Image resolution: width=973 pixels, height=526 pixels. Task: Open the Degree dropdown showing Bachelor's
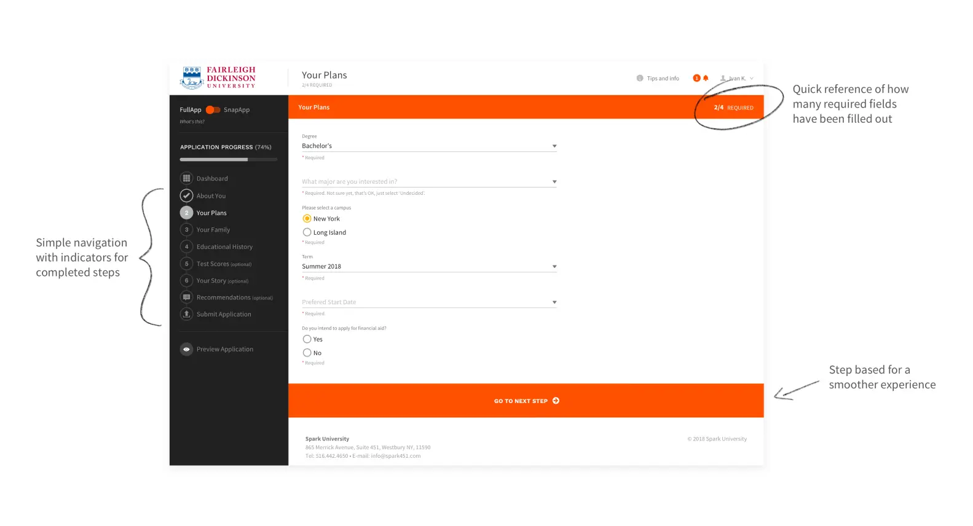[429, 146]
